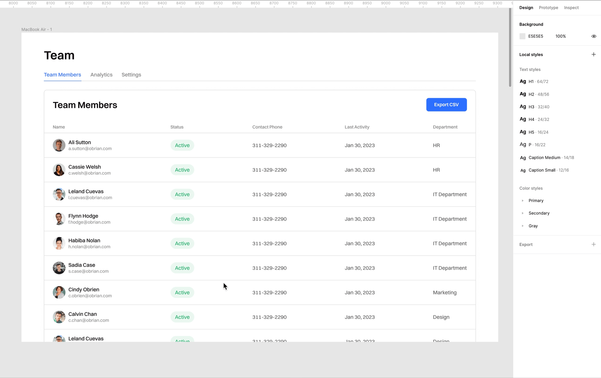Image resolution: width=601 pixels, height=378 pixels.
Task: Click the large Team page title
Action: [59, 55]
